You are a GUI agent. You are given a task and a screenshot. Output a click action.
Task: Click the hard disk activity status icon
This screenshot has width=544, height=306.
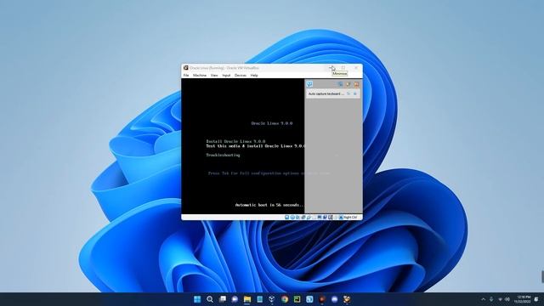pos(287,218)
